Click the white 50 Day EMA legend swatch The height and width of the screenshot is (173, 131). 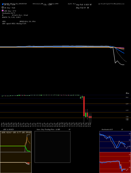click(x=3, y=8)
